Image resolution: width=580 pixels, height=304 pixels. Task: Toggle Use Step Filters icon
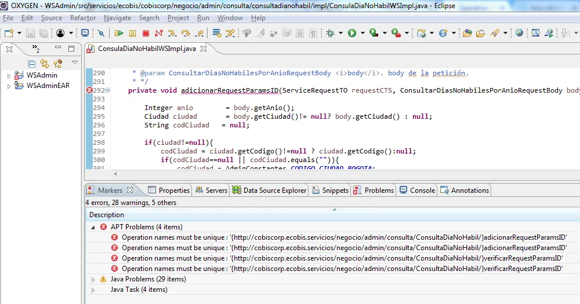[230, 33]
